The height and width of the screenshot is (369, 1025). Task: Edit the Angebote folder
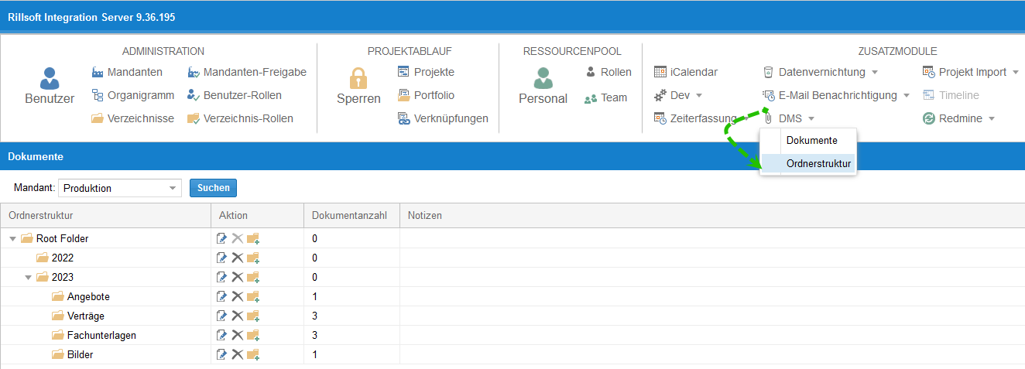tap(222, 296)
